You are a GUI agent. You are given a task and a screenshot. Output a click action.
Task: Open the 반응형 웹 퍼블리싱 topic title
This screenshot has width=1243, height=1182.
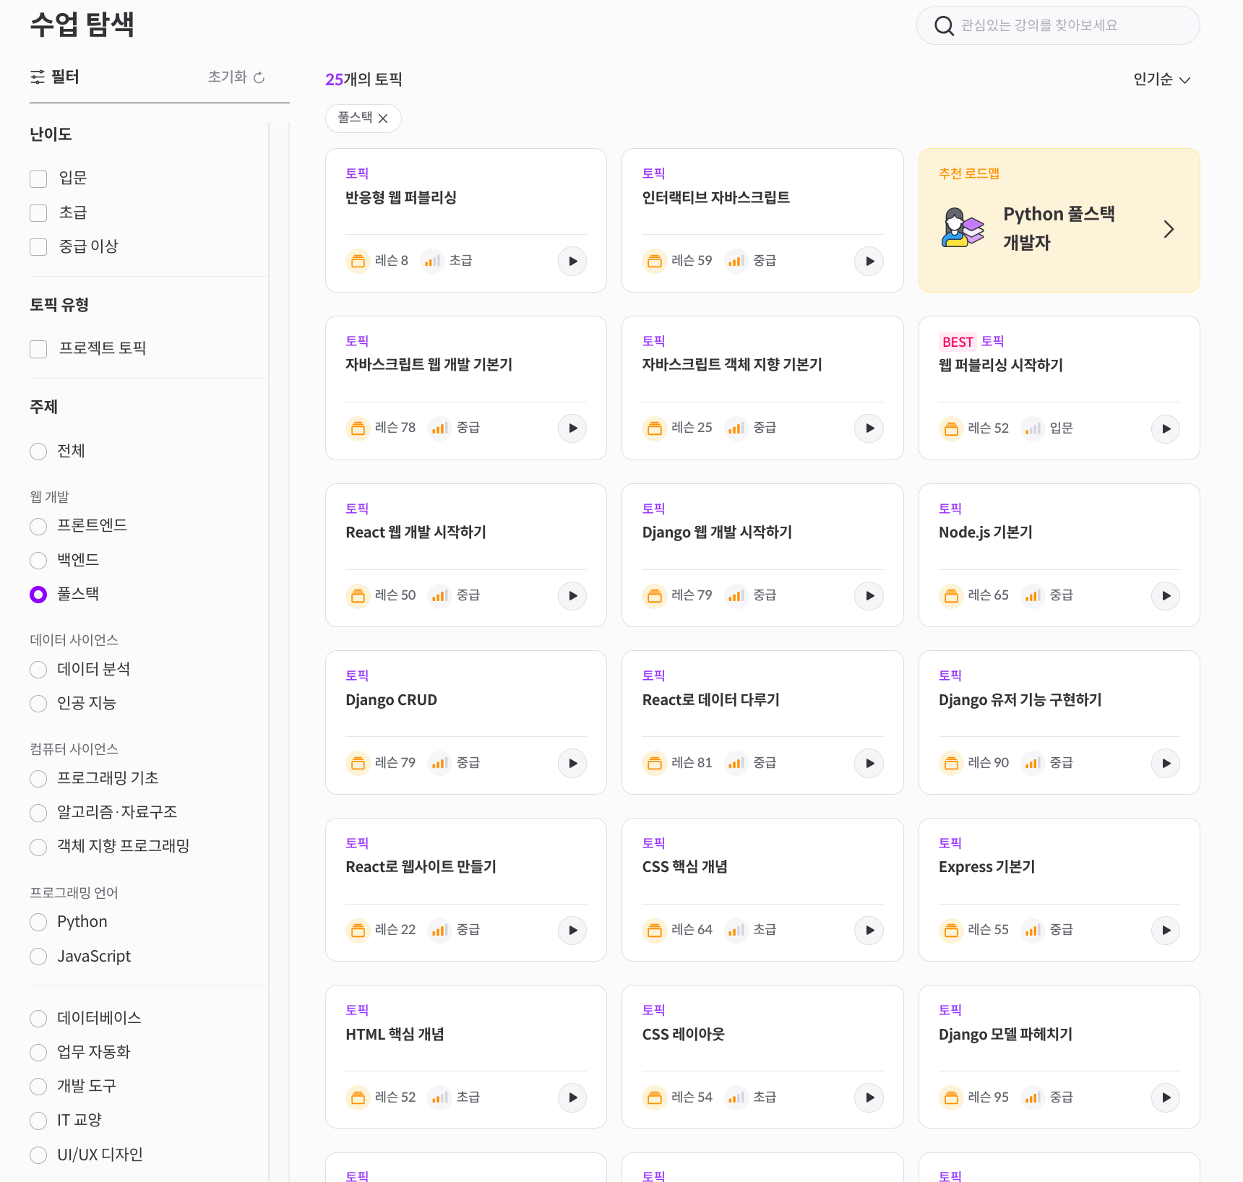[401, 197]
